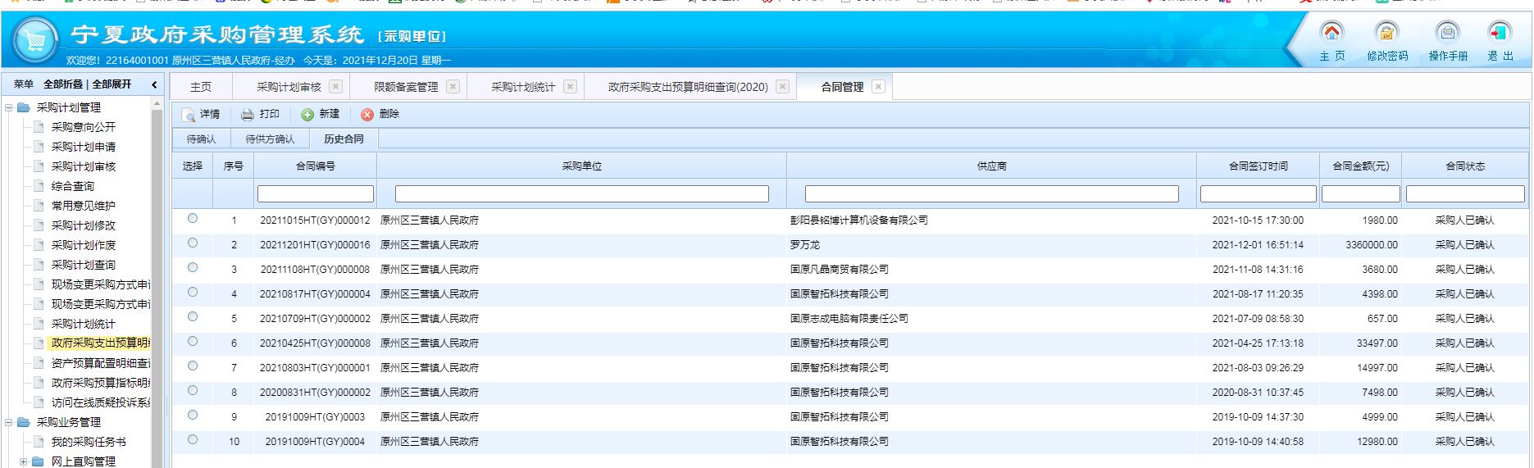Select radio for contract 20200831HT(GY)000002
Screen dimensions: 1534x468
(x=193, y=390)
